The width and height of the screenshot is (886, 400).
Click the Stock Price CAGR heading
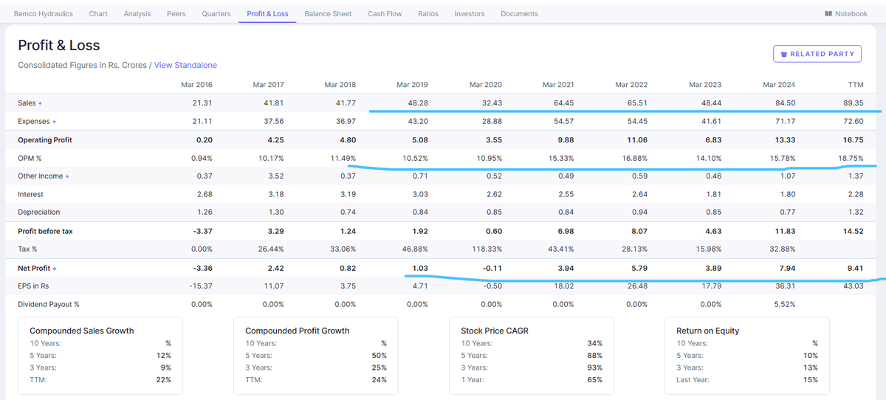click(493, 331)
